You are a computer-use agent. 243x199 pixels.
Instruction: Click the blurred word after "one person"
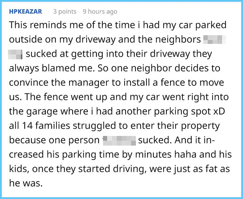[x=119, y=140]
